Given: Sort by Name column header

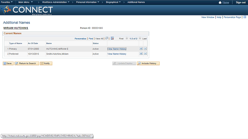Looking at the screenshot, I should 49,43.
